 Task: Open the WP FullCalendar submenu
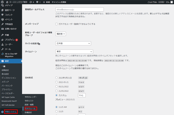[8, 105]
